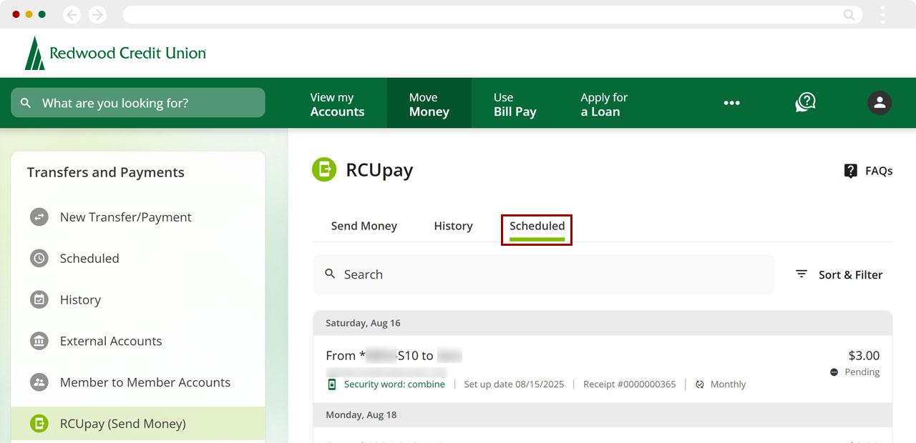This screenshot has width=916, height=443.
Task: Click 'Set up date 08/15/2025' text
Action: coord(514,384)
